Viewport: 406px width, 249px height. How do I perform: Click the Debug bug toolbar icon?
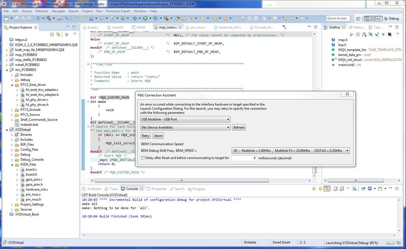135,18
